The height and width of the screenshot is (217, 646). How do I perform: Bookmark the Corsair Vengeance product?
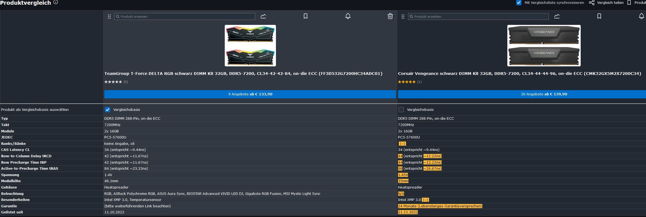tap(599, 16)
